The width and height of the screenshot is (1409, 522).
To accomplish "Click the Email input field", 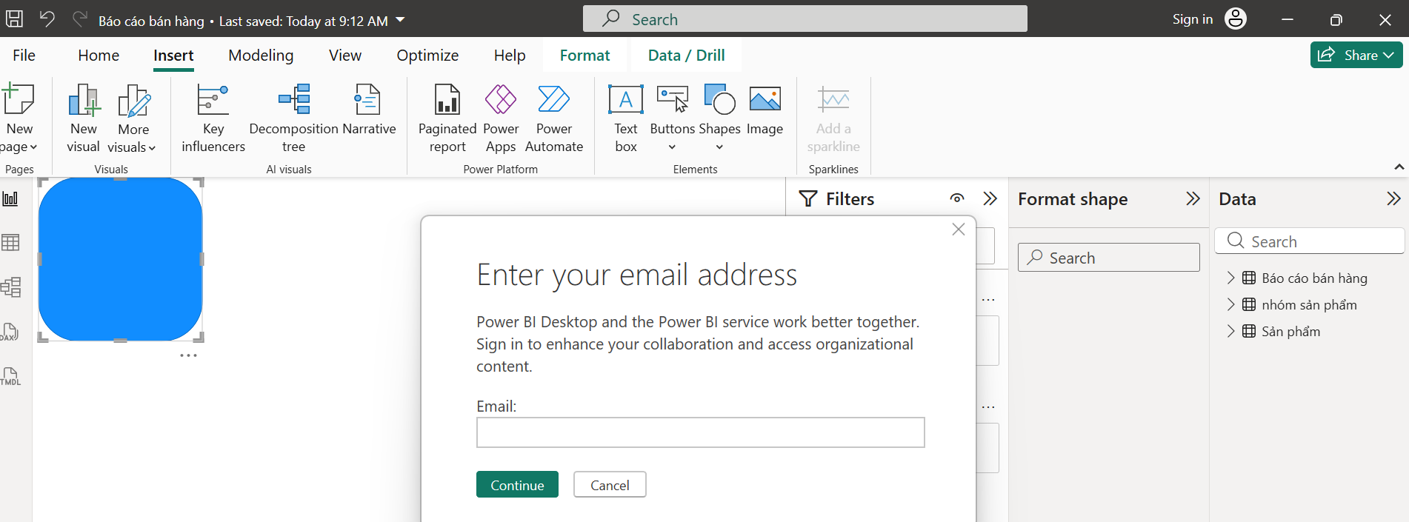I will pos(700,432).
